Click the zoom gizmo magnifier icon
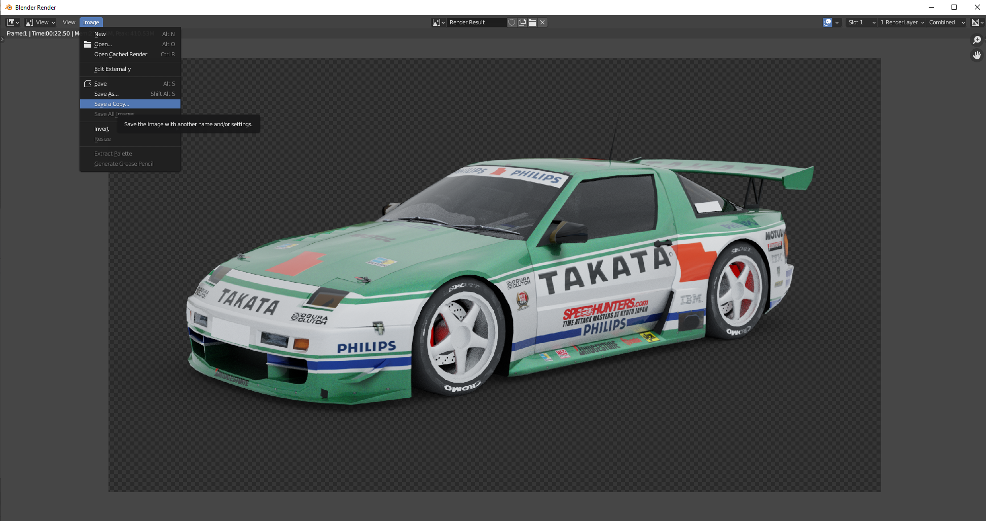The width and height of the screenshot is (986, 521). point(977,40)
